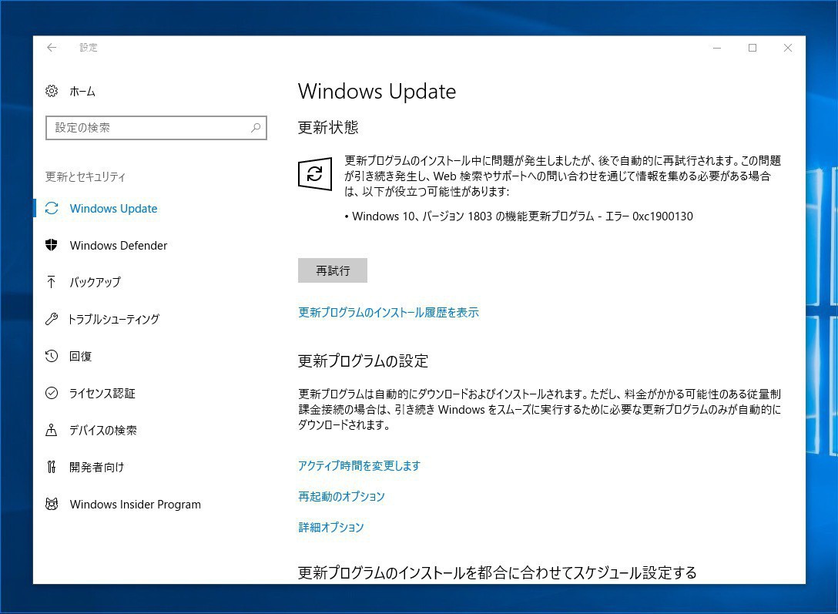Click the backup up-arrow icon
This screenshot has width=838, height=614.
pos(52,282)
